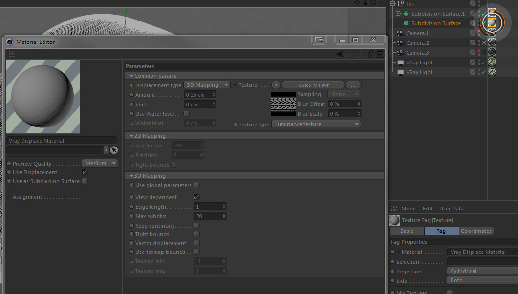Open the Displacement type 3D Mapping dropdown
This screenshot has height=294, width=518.
click(207, 85)
